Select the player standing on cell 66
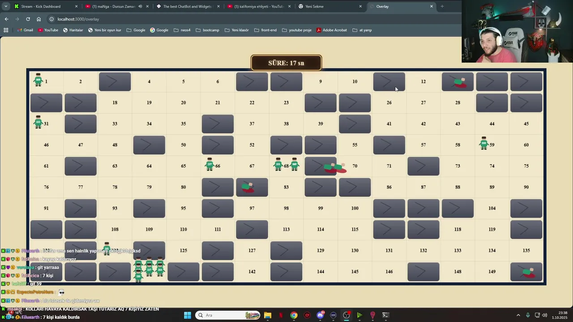The width and height of the screenshot is (573, 322). tap(210, 165)
